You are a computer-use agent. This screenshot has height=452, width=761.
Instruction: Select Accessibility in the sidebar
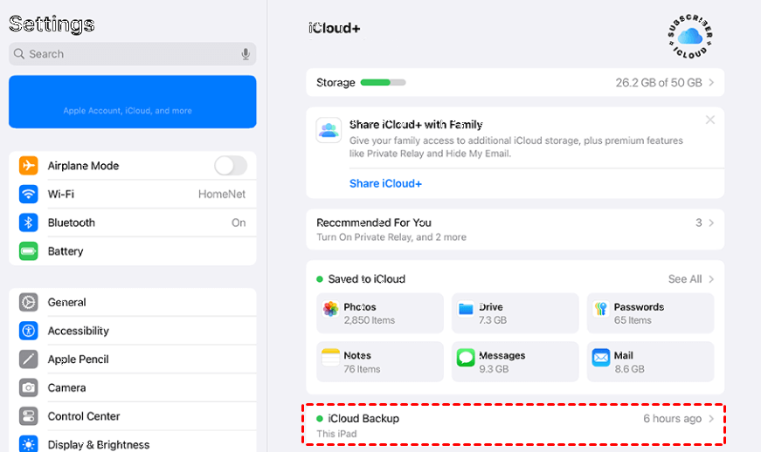tap(133, 331)
